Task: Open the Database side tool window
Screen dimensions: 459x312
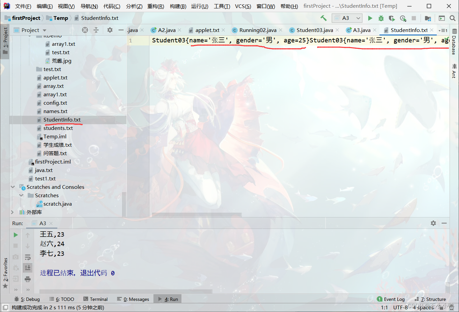Action: pyautogui.click(x=454, y=42)
